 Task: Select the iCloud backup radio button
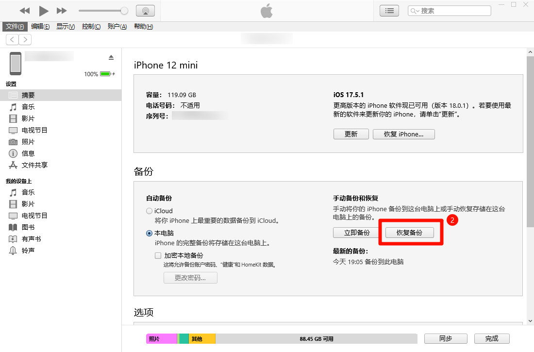(x=149, y=211)
